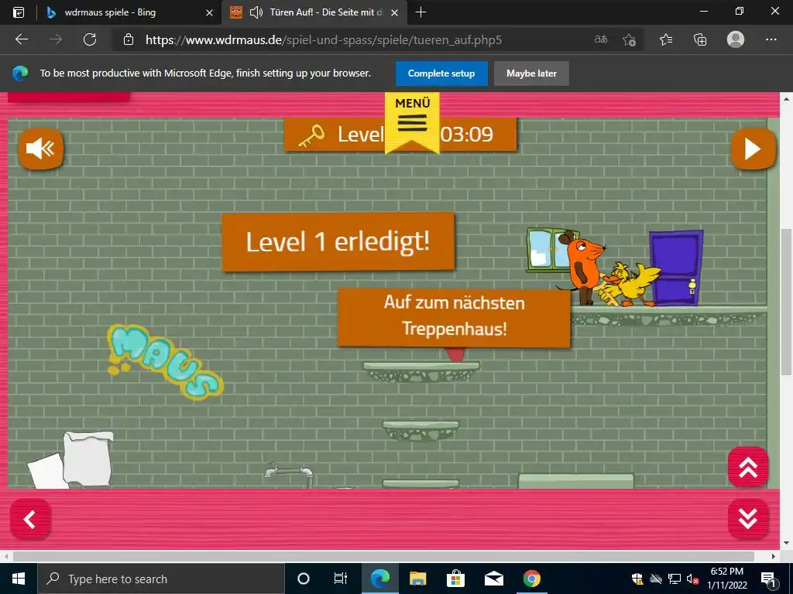Viewport: 793px width, 594px height.
Task: Click the yellow duck character
Action: point(630,285)
